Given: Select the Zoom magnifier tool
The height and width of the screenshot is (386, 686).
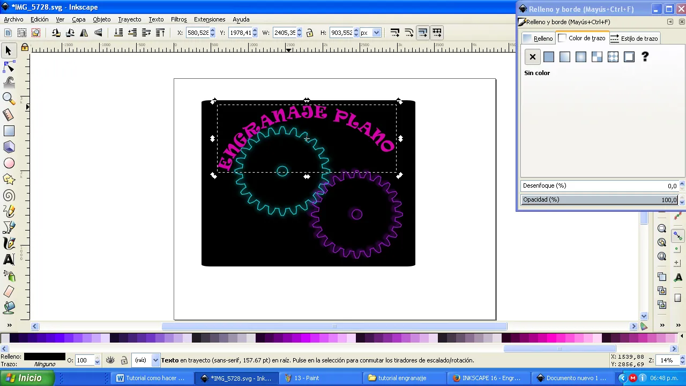Looking at the screenshot, I should pos(9,99).
